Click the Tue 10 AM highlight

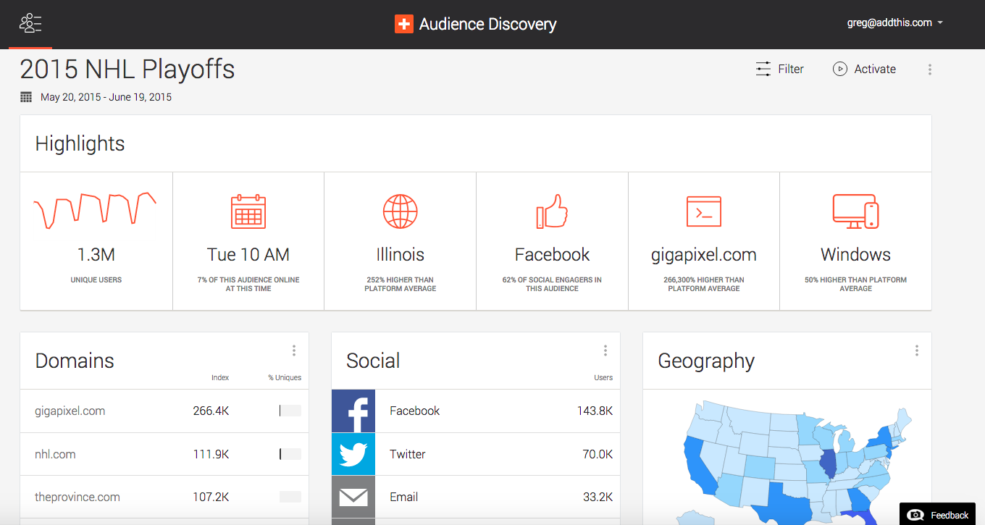248,255
